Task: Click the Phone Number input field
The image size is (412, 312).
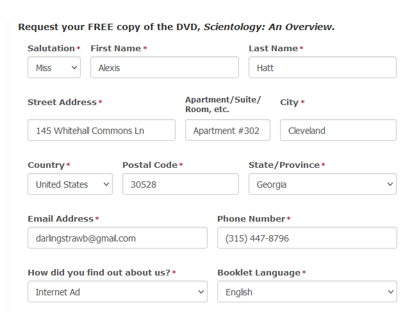Action: click(x=307, y=238)
